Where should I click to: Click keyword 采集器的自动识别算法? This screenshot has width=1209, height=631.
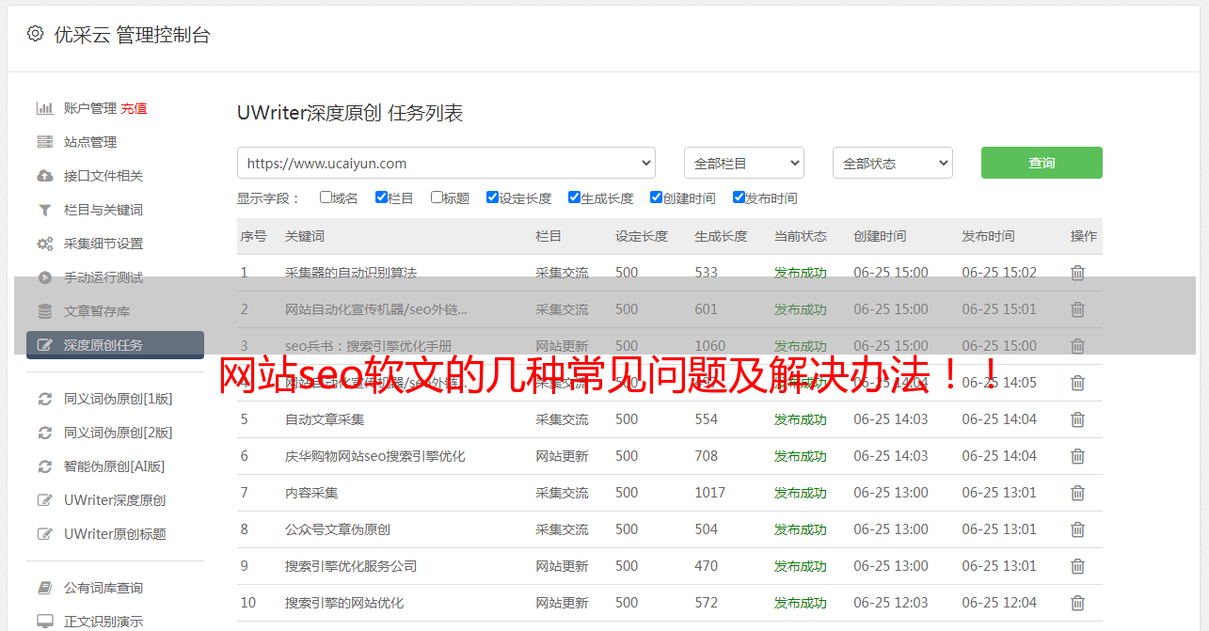click(x=351, y=273)
